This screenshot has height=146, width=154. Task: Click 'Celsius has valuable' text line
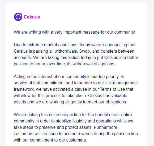(108, 95)
